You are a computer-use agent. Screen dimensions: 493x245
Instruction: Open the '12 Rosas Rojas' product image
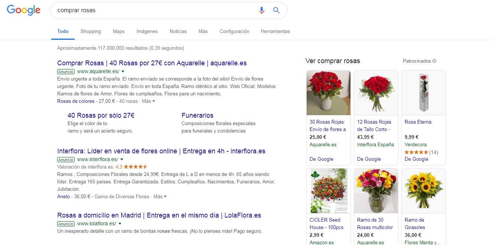click(x=376, y=93)
